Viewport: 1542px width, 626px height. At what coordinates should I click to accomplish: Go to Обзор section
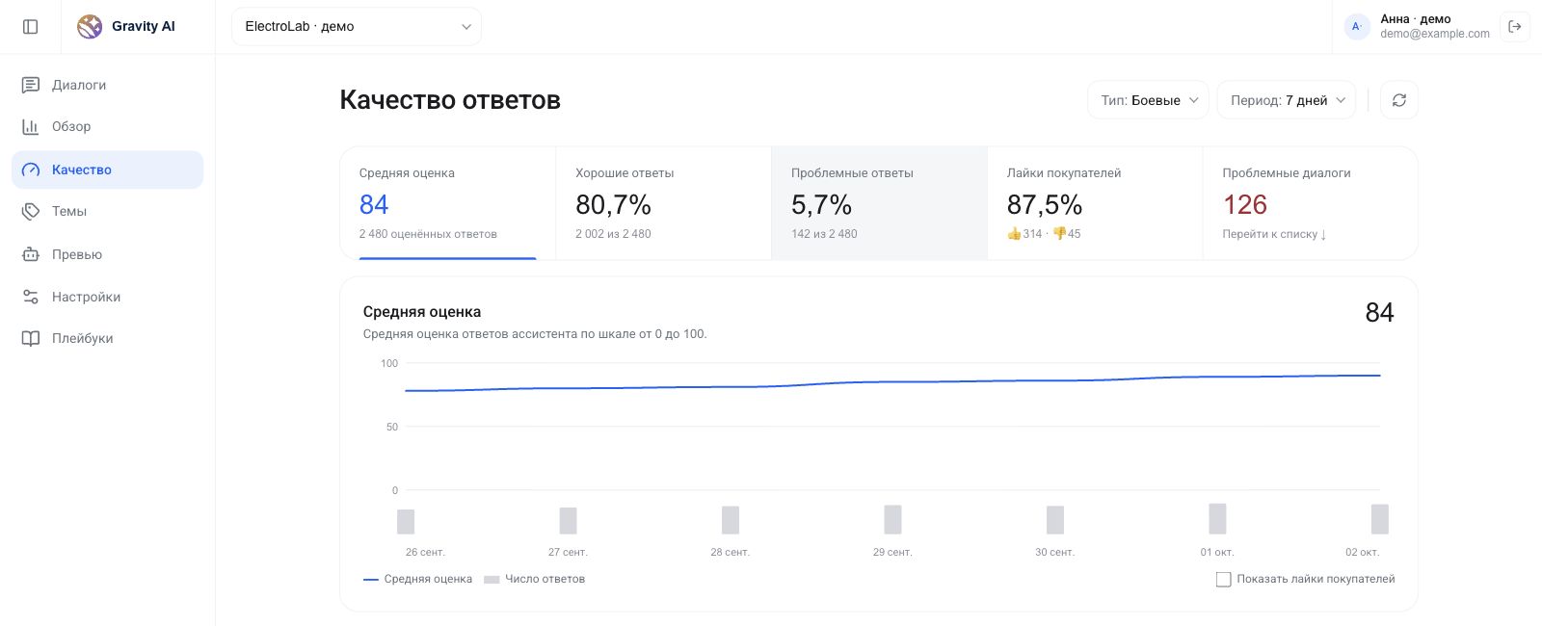coord(107,126)
